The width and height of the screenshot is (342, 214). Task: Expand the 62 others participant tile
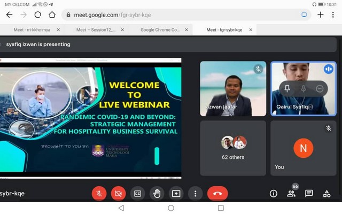click(233, 148)
